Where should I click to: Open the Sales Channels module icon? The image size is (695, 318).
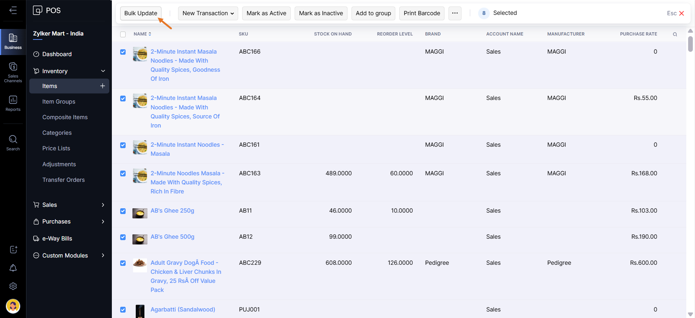13,72
